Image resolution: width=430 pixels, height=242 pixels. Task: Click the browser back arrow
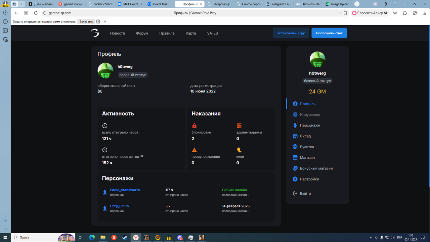16,13
